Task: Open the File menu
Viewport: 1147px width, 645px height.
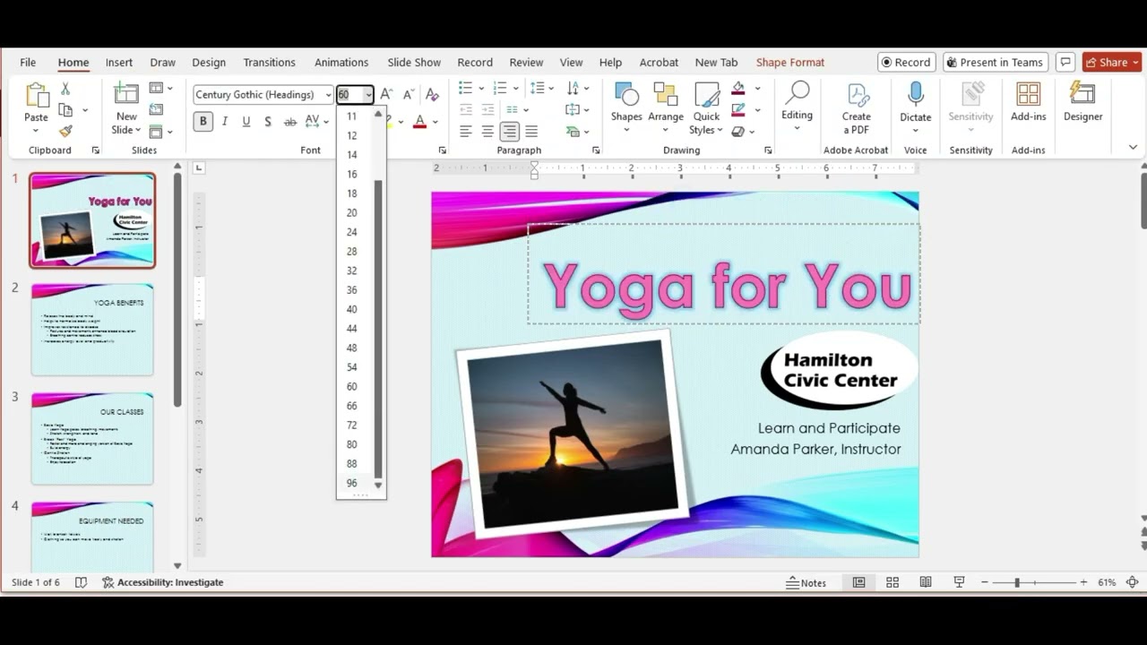Action: [x=28, y=62]
